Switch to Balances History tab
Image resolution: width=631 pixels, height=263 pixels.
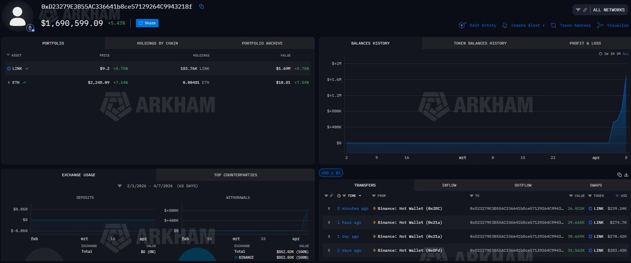(370, 43)
